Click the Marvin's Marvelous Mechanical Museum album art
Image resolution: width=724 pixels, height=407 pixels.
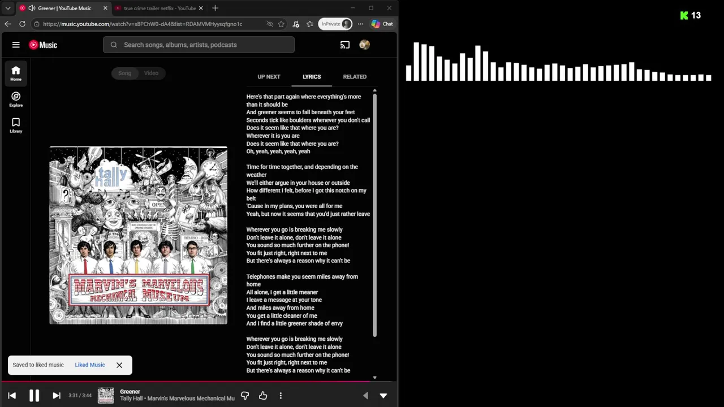[x=139, y=235]
